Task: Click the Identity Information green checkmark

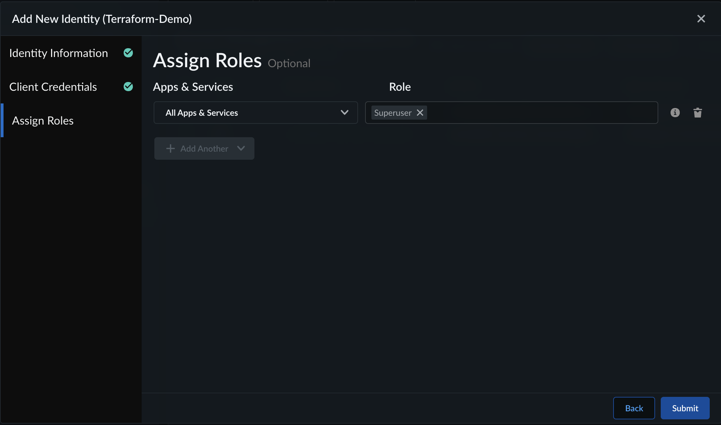Action: [128, 53]
